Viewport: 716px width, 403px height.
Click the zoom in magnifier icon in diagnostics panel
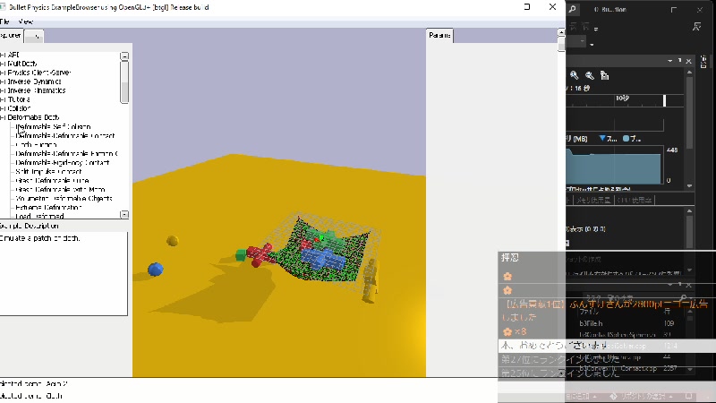click(576, 76)
